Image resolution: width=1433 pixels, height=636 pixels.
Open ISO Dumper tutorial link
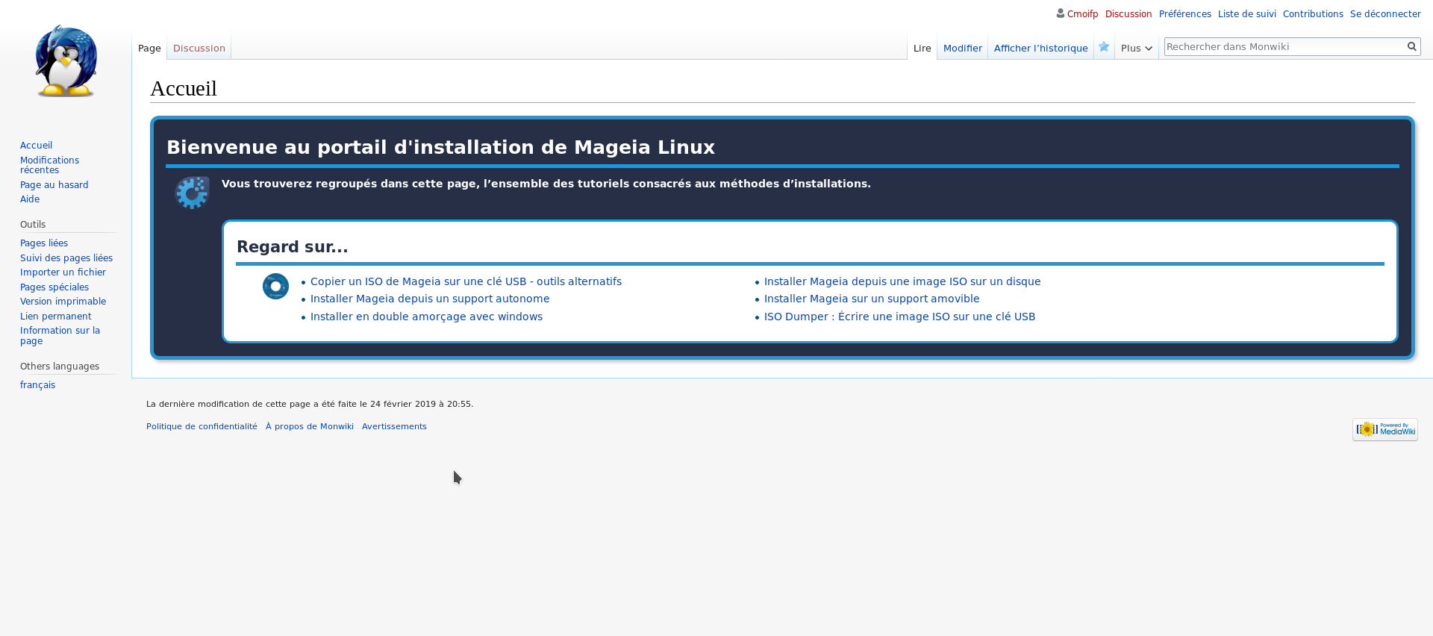tap(899, 317)
